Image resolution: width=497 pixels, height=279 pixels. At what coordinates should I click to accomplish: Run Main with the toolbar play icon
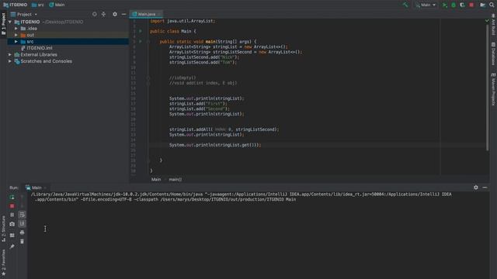[x=444, y=5]
